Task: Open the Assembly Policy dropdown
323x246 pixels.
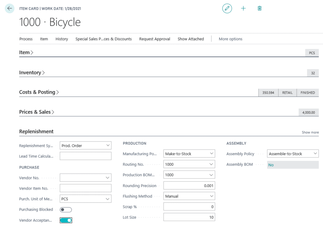Action: 293,154
